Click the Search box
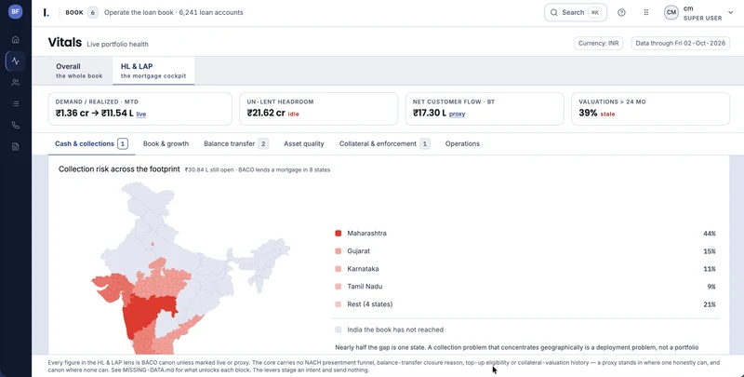The height and width of the screenshot is (377, 744). point(576,13)
